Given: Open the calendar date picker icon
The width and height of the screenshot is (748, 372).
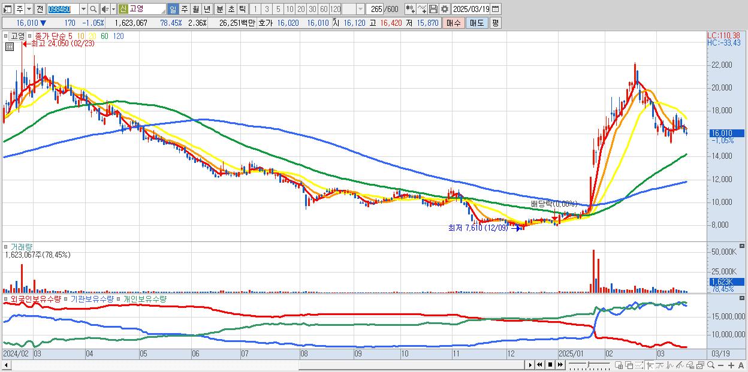Looking at the screenshot, I should click(x=496, y=9).
